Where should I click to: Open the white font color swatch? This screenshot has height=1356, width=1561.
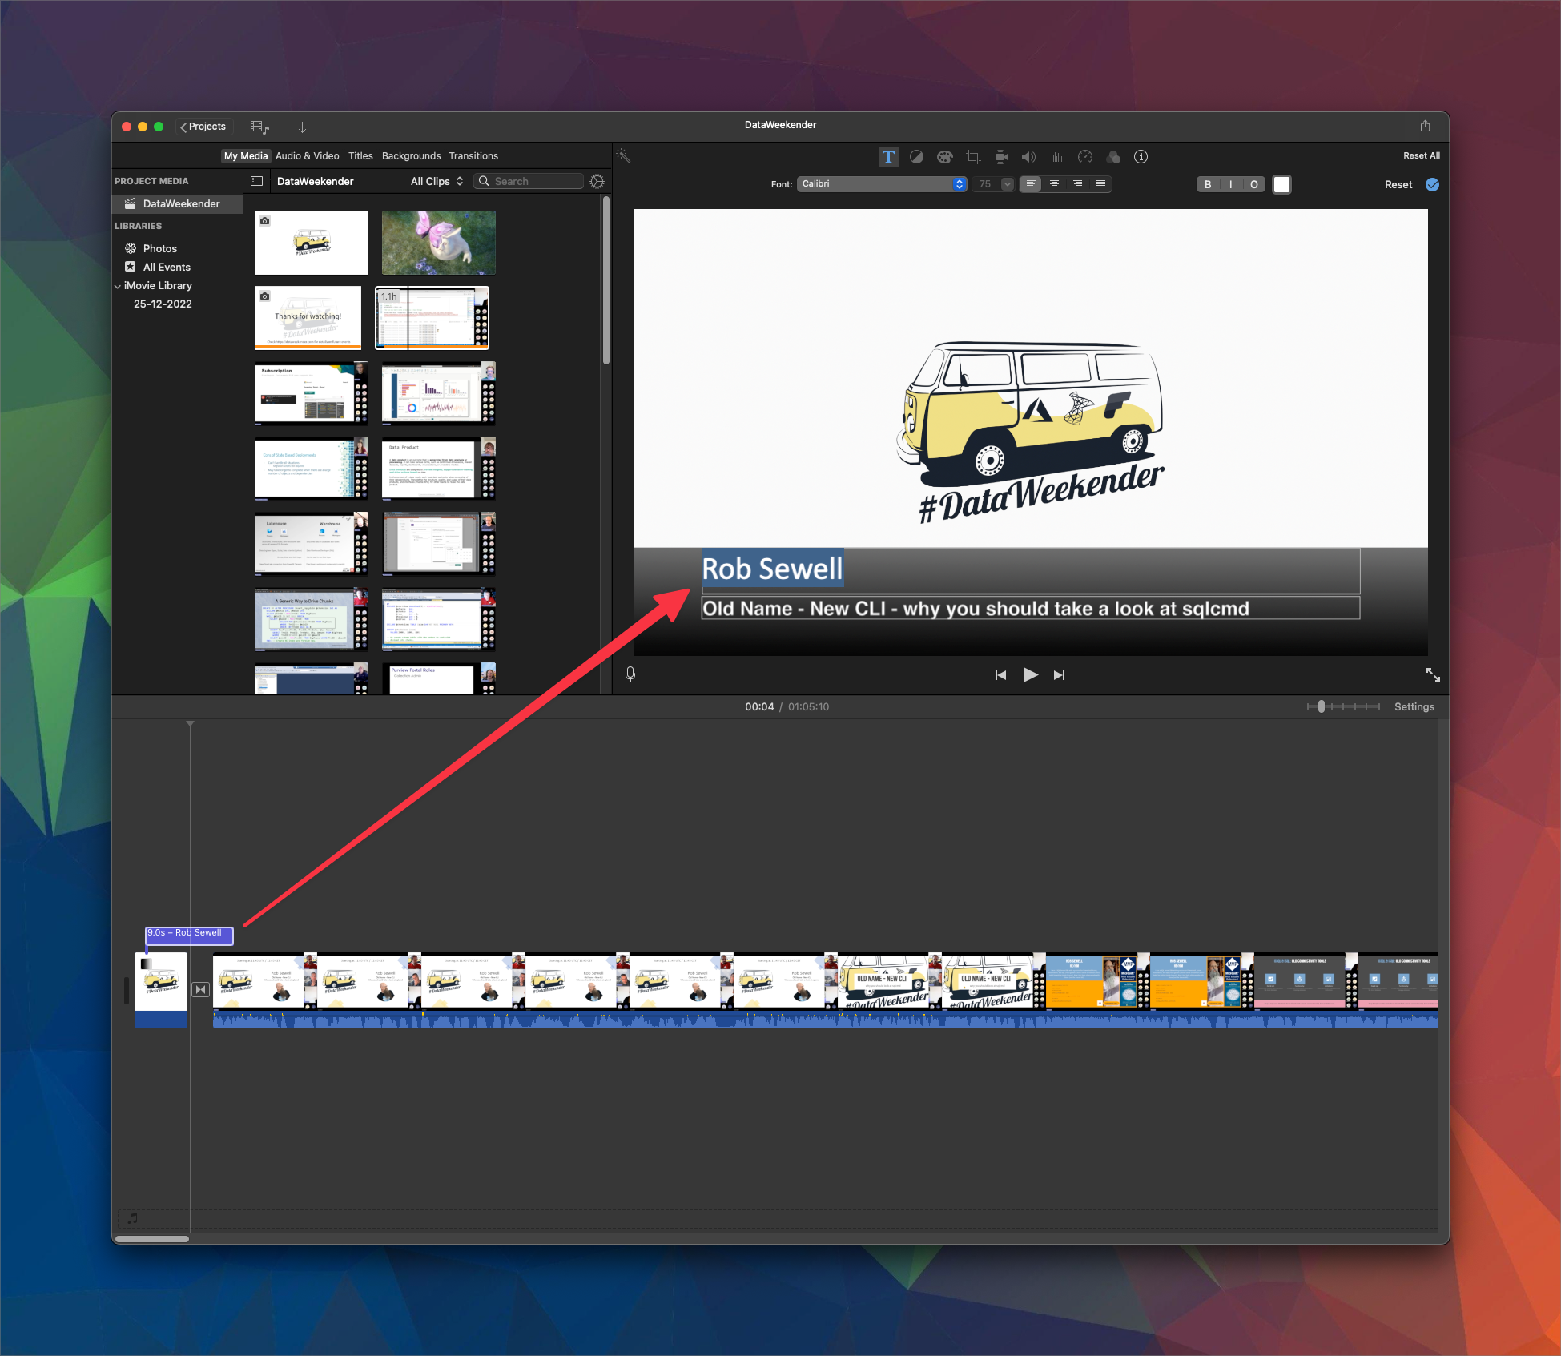(1281, 184)
